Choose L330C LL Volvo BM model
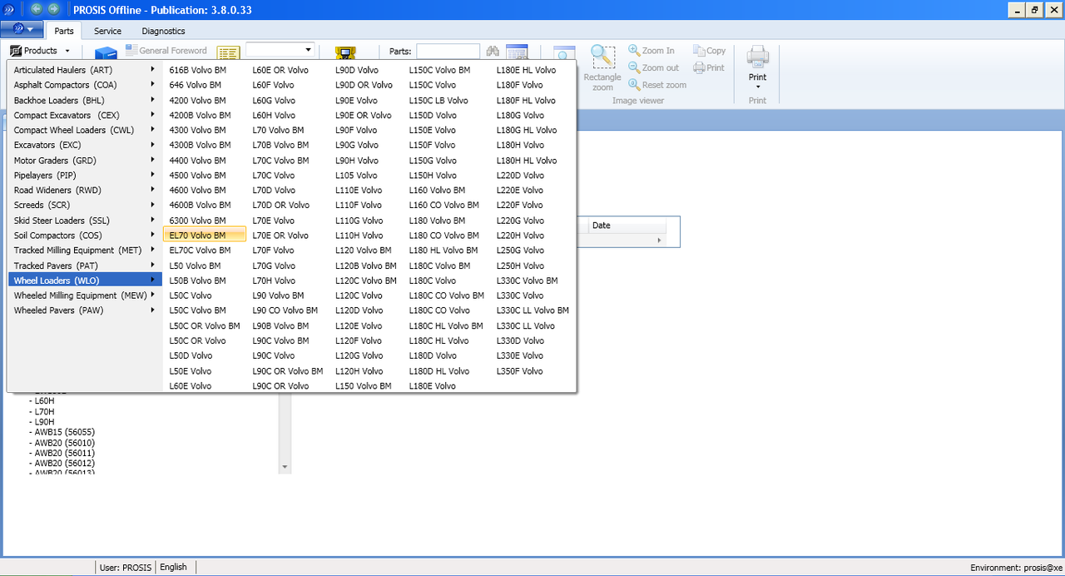This screenshot has width=1065, height=576. pos(532,310)
